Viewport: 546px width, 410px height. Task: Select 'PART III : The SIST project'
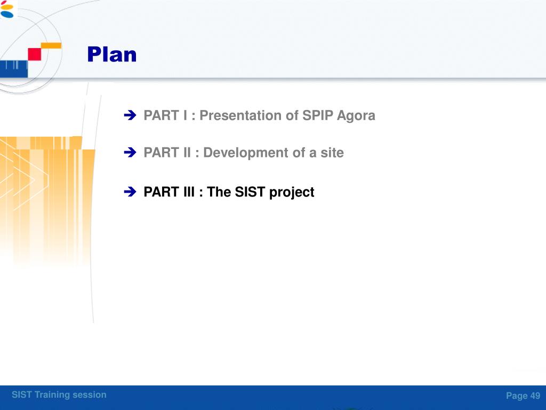tap(229, 192)
